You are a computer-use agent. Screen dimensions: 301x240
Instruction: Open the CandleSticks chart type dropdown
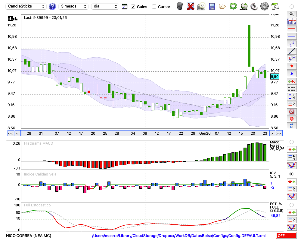26,6
